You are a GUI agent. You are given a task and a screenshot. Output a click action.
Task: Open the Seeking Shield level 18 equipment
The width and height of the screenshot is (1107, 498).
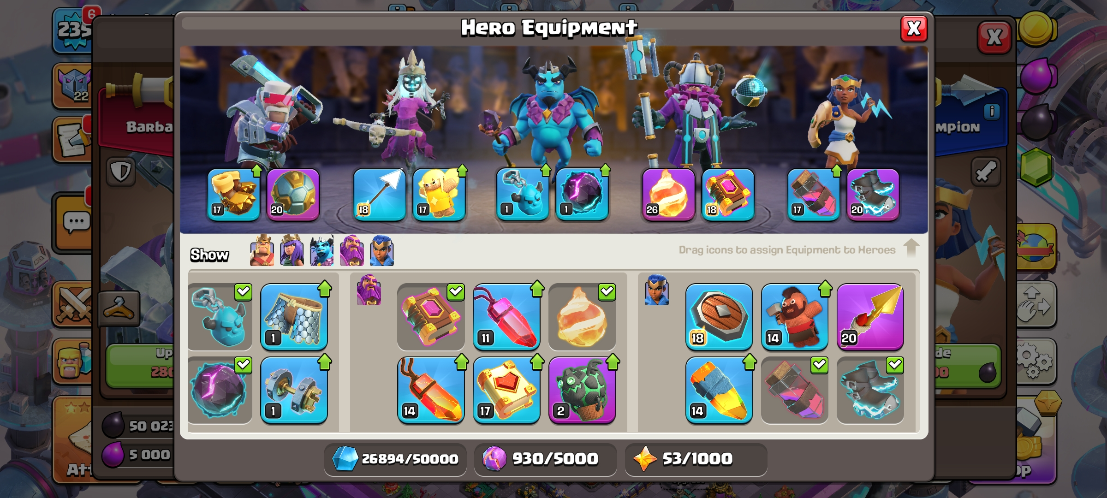(719, 317)
